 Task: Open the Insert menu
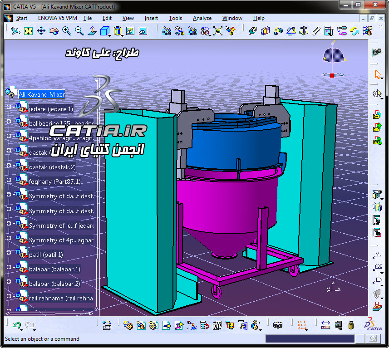click(x=151, y=18)
